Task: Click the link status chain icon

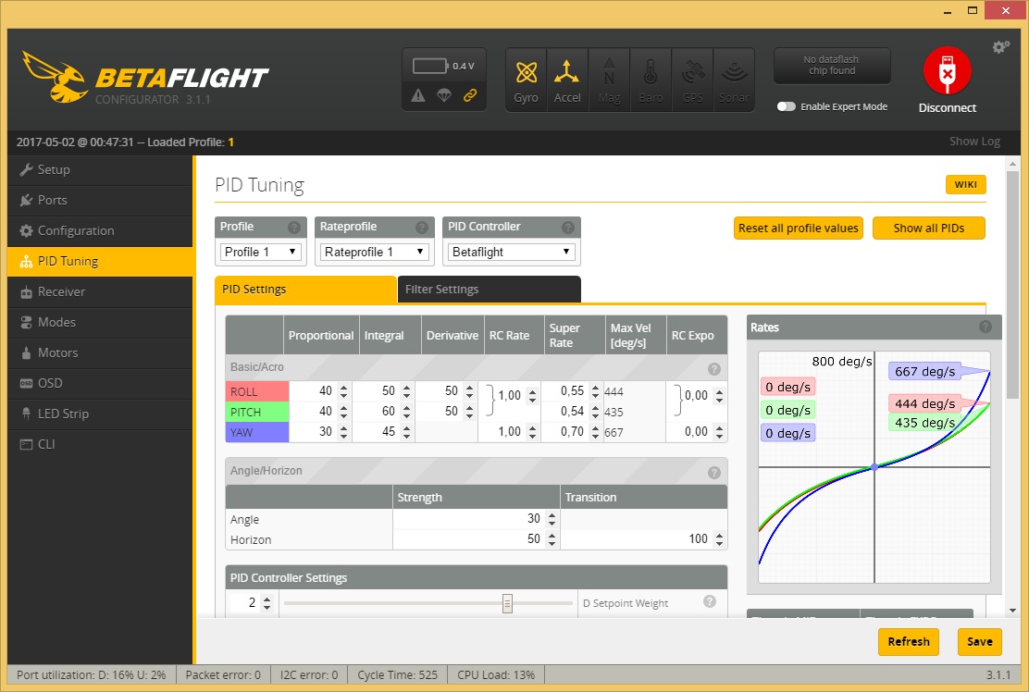Action: [470, 96]
